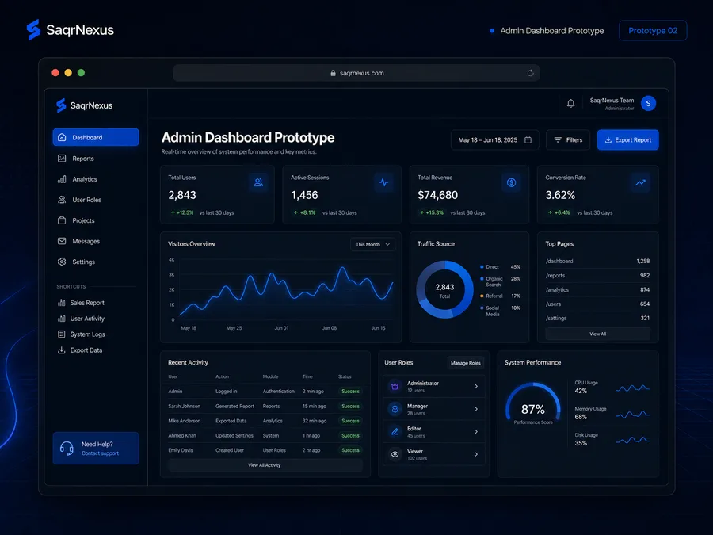Click the Conversion Rate trend icon

(x=640, y=182)
